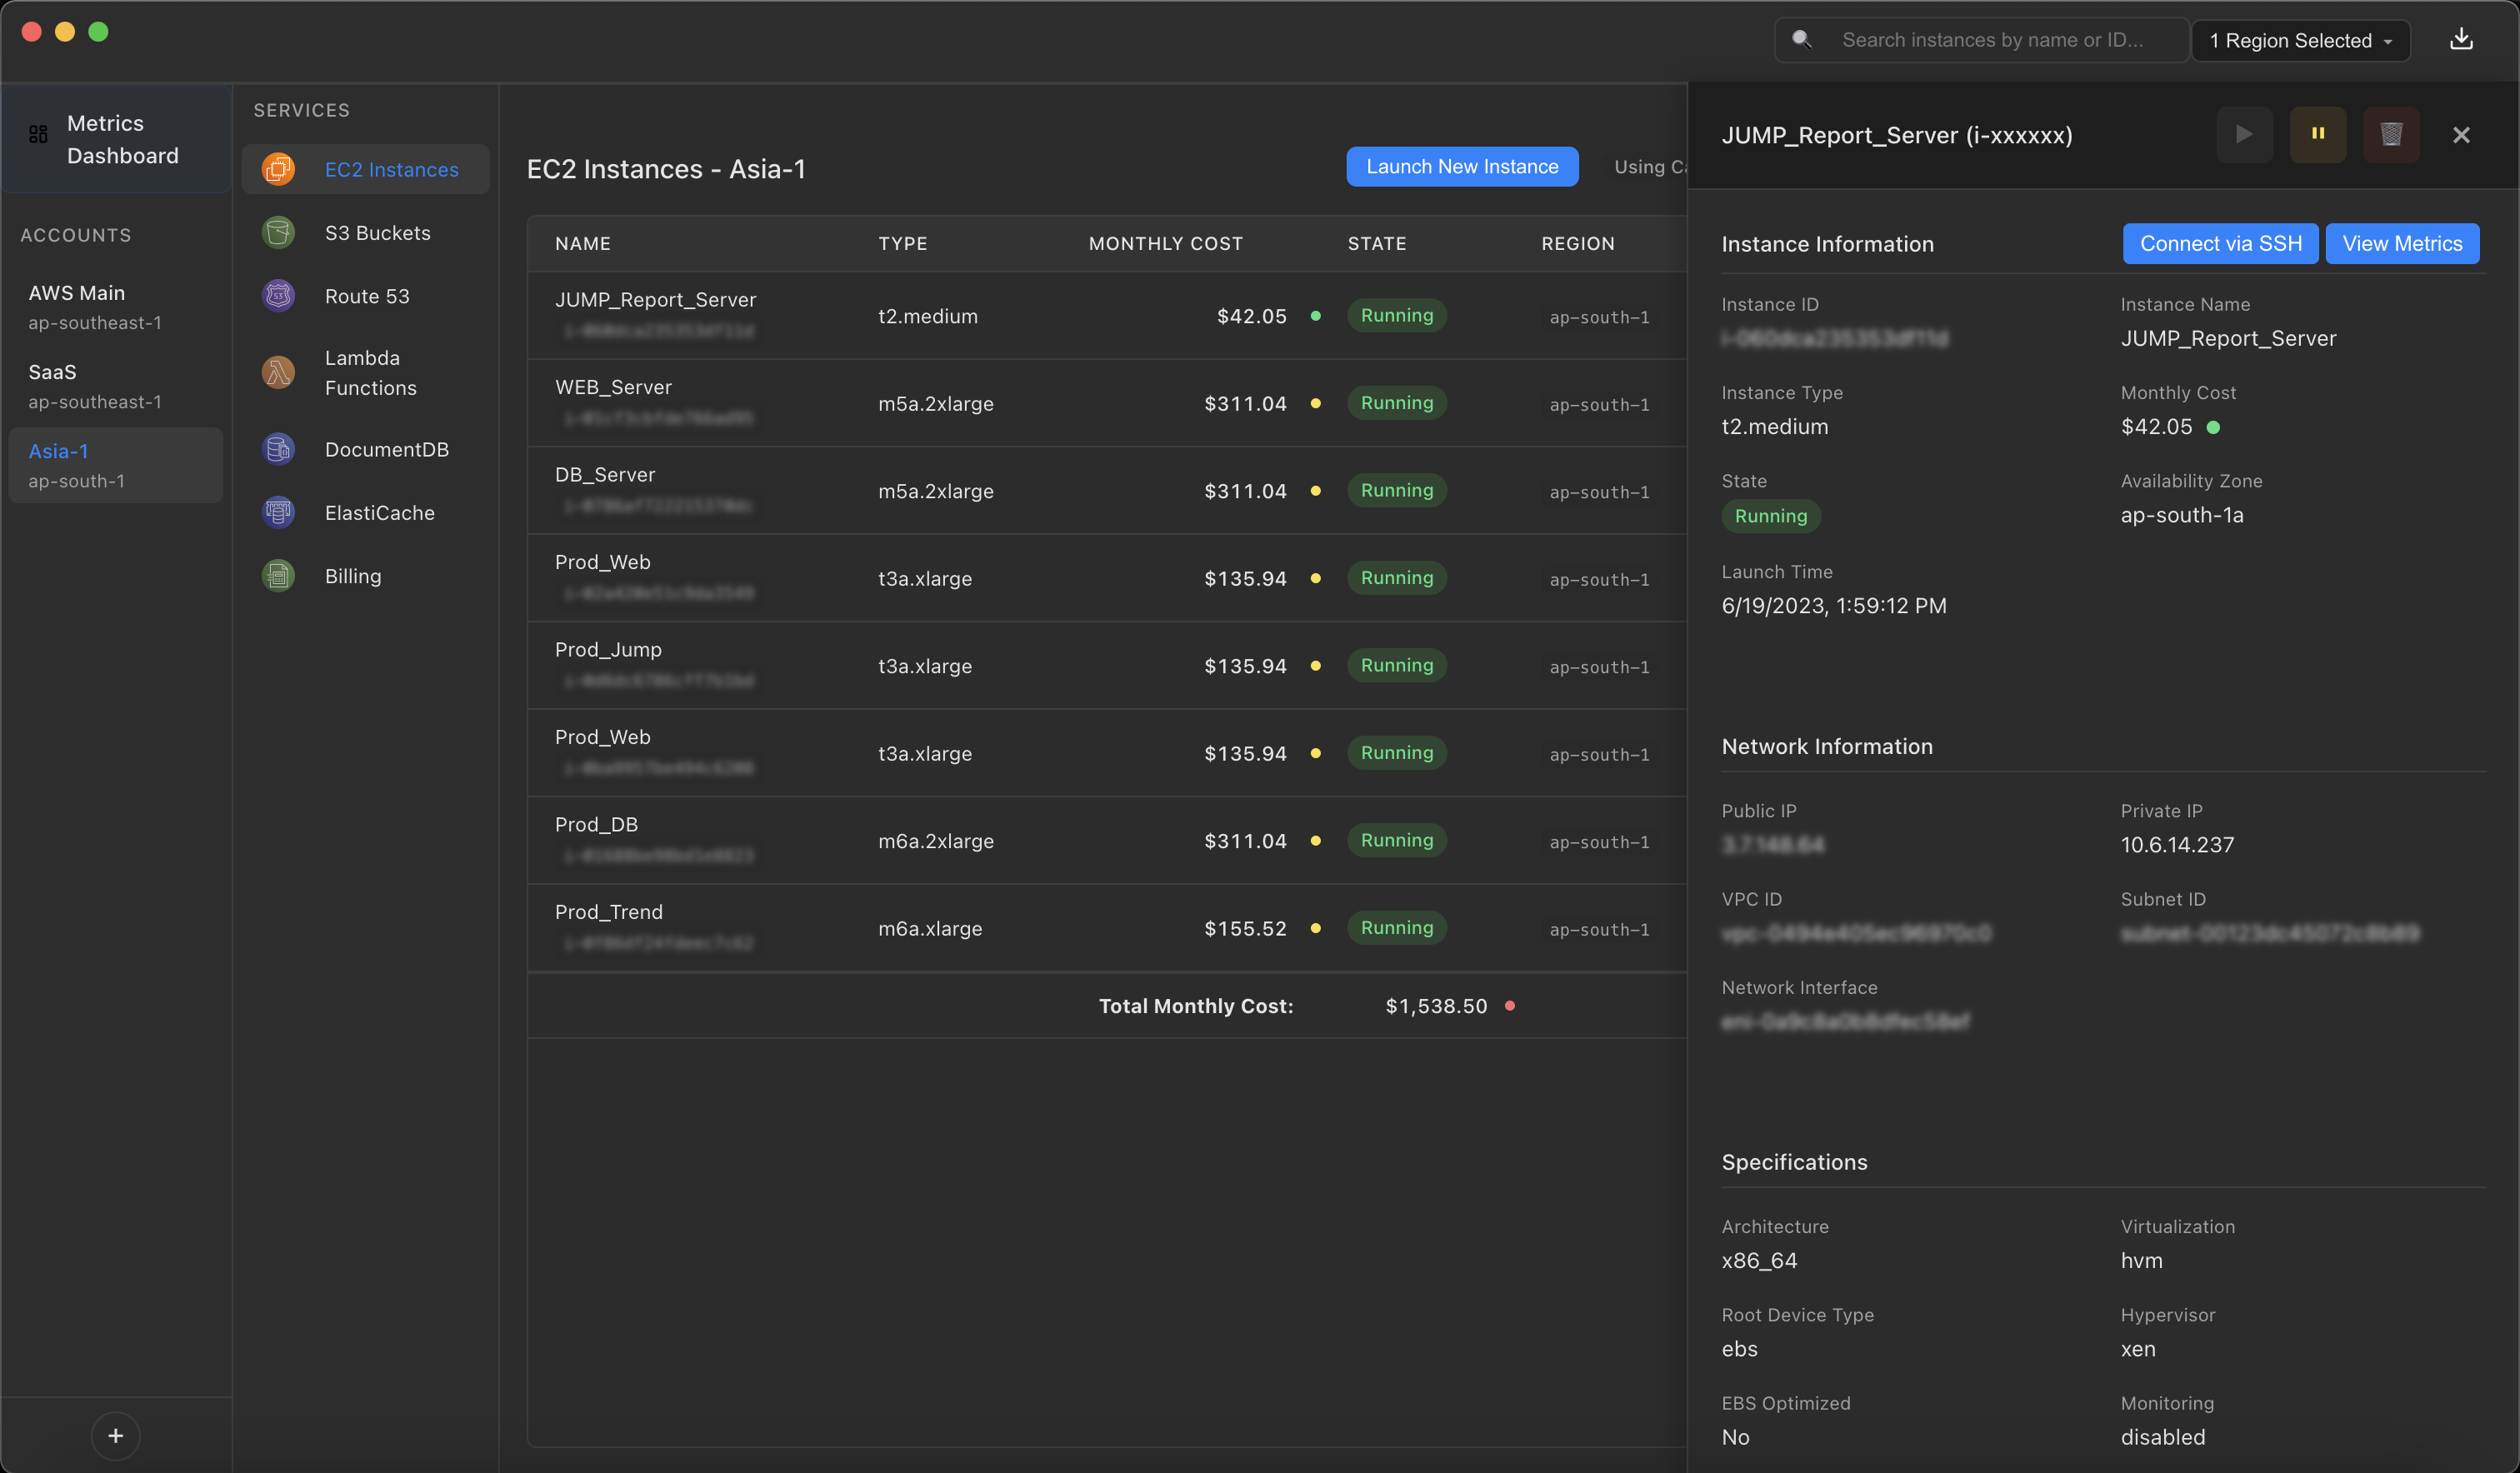Click the Private IP 10.6.14.237 value
The width and height of the screenshot is (2520, 1473).
click(2177, 844)
